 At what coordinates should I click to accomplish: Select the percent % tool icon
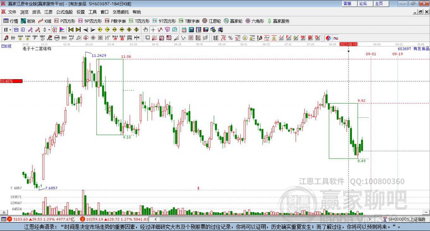231,38
